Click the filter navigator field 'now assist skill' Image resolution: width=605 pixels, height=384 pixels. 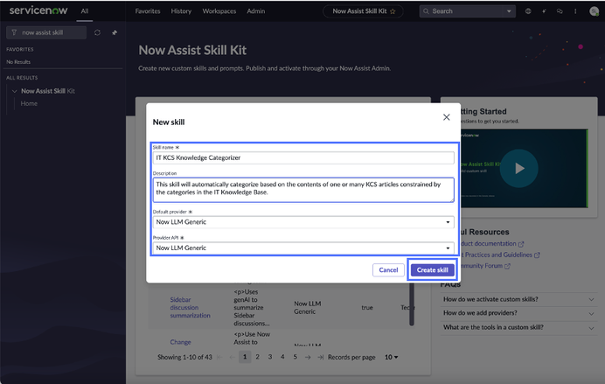46,32
